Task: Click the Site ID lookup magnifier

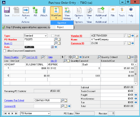Action: pos(65,61)
